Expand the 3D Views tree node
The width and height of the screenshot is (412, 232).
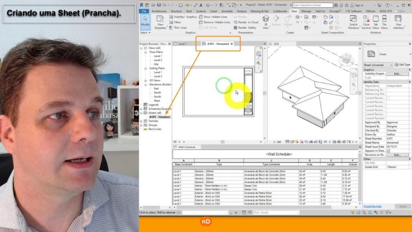(x=146, y=81)
